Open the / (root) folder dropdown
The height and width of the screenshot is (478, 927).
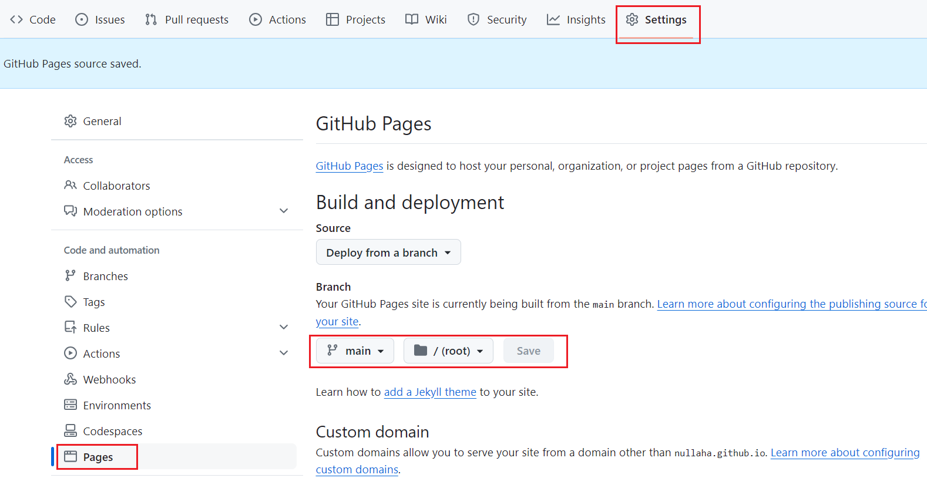448,351
